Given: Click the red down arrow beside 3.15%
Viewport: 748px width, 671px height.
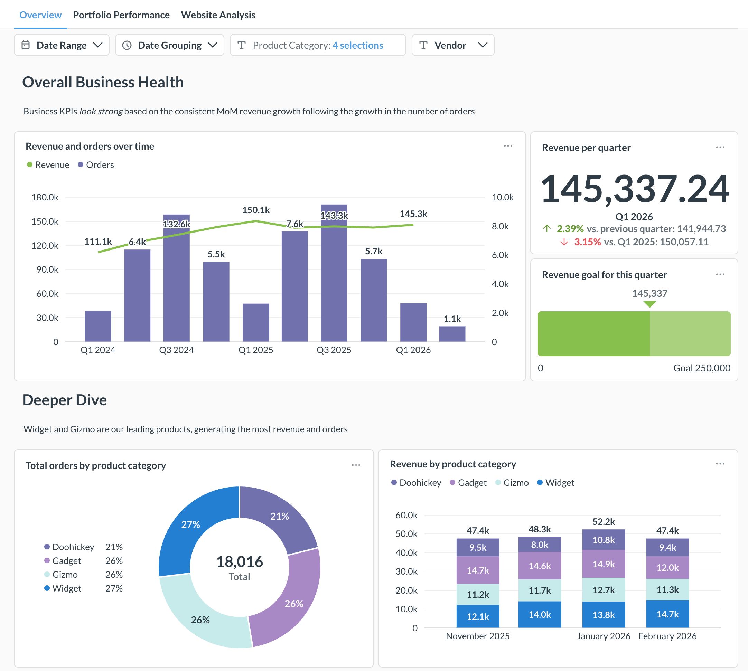Looking at the screenshot, I should pos(563,242).
